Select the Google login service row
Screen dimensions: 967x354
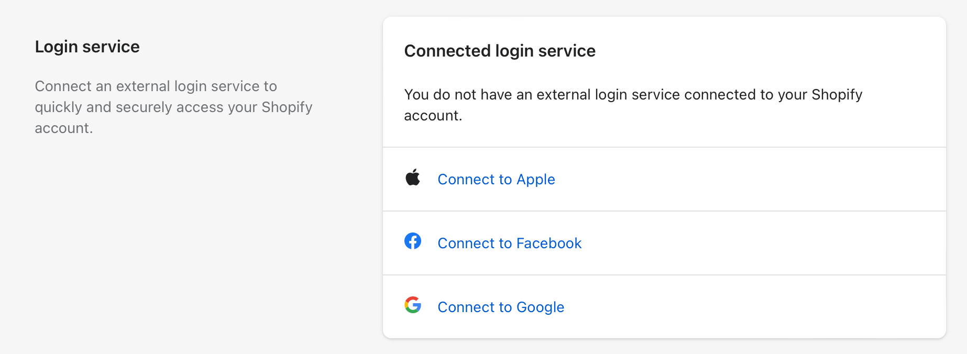pyautogui.click(x=665, y=306)
